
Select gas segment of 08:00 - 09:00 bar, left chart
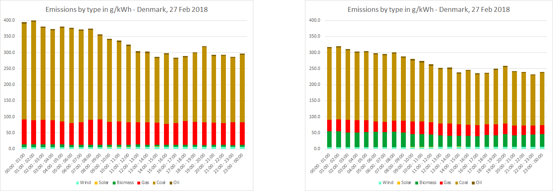pos(100,132)
